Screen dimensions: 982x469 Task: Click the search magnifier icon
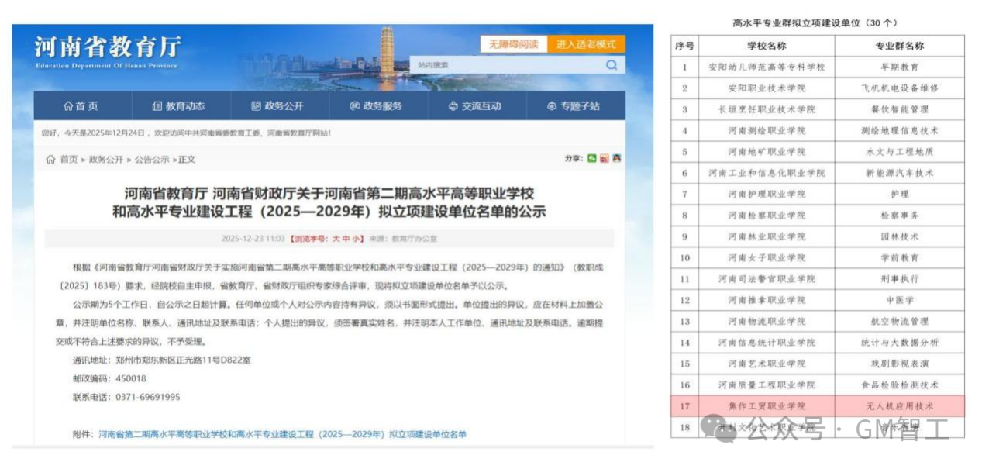click(612, 65)
